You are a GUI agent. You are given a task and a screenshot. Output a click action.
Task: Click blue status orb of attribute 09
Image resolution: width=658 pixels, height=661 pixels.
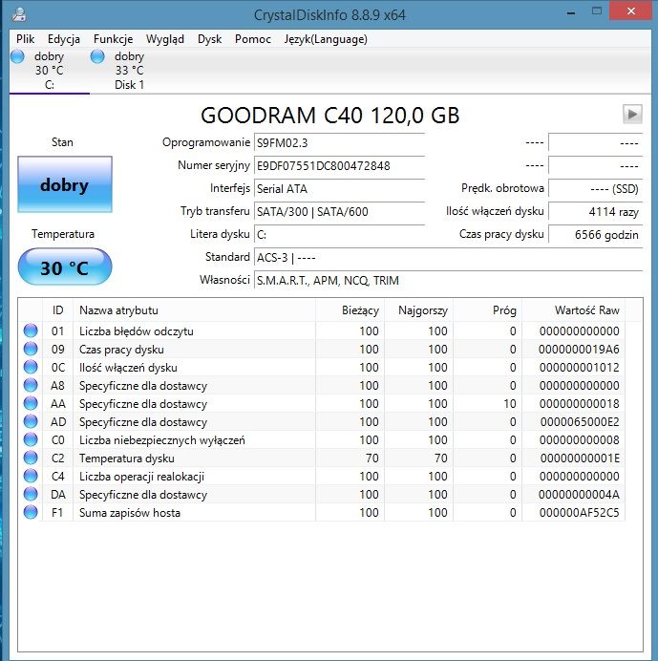[31, 349]
